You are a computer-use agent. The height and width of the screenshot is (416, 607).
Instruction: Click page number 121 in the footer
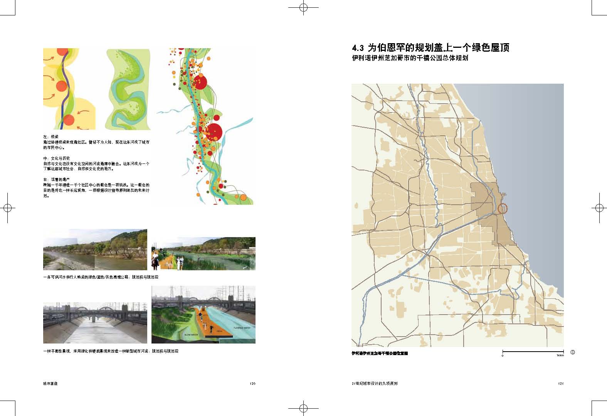[x=561, y=384]
